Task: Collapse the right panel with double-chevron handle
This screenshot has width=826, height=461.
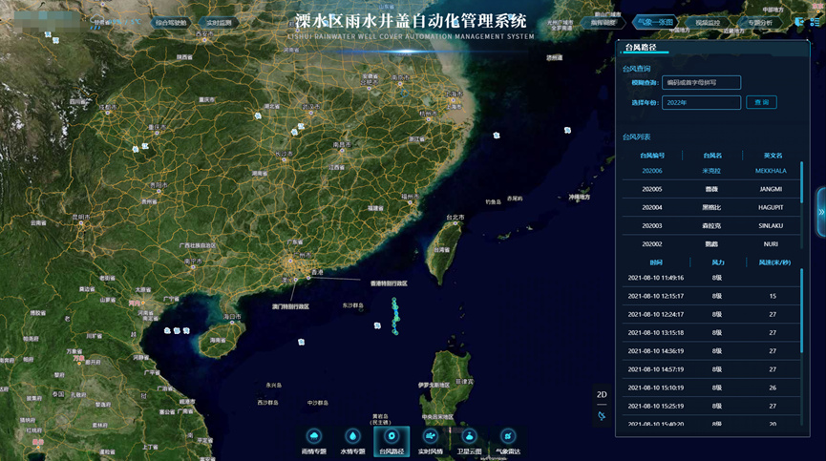Action: [821, 212]
